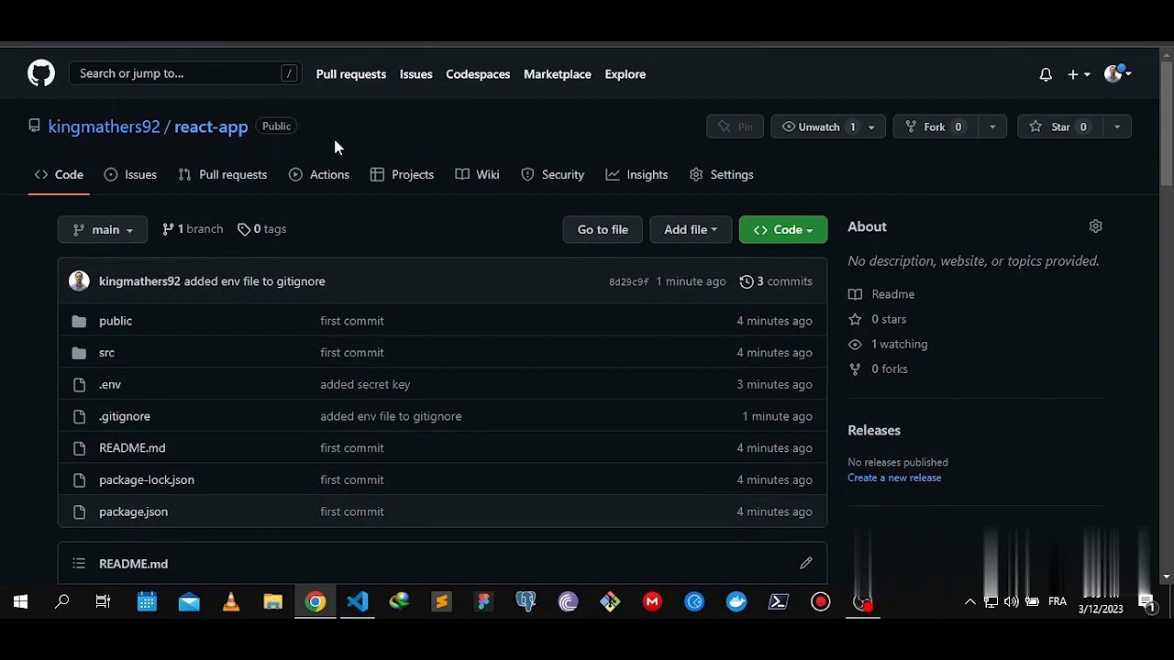This screenshot has height=660, width=1174.
Task: Click 0 forks in About
Action: pyautogui.click(x=878, y=368)
